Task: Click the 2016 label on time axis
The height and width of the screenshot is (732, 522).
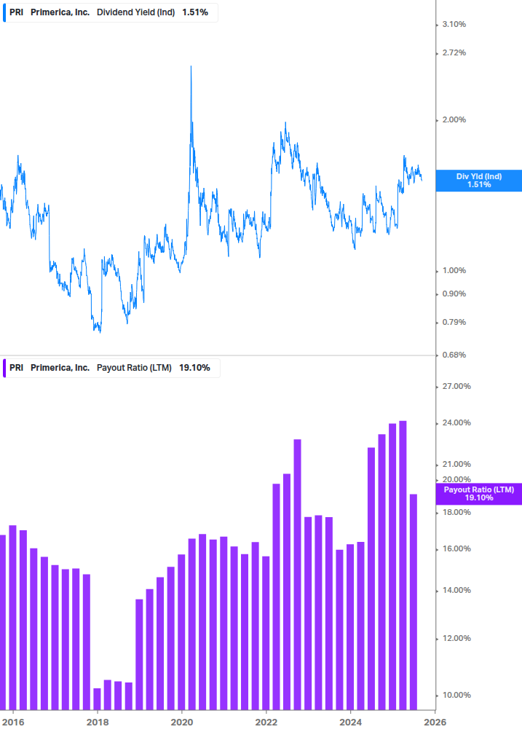Action: click(x=12, y=722)
